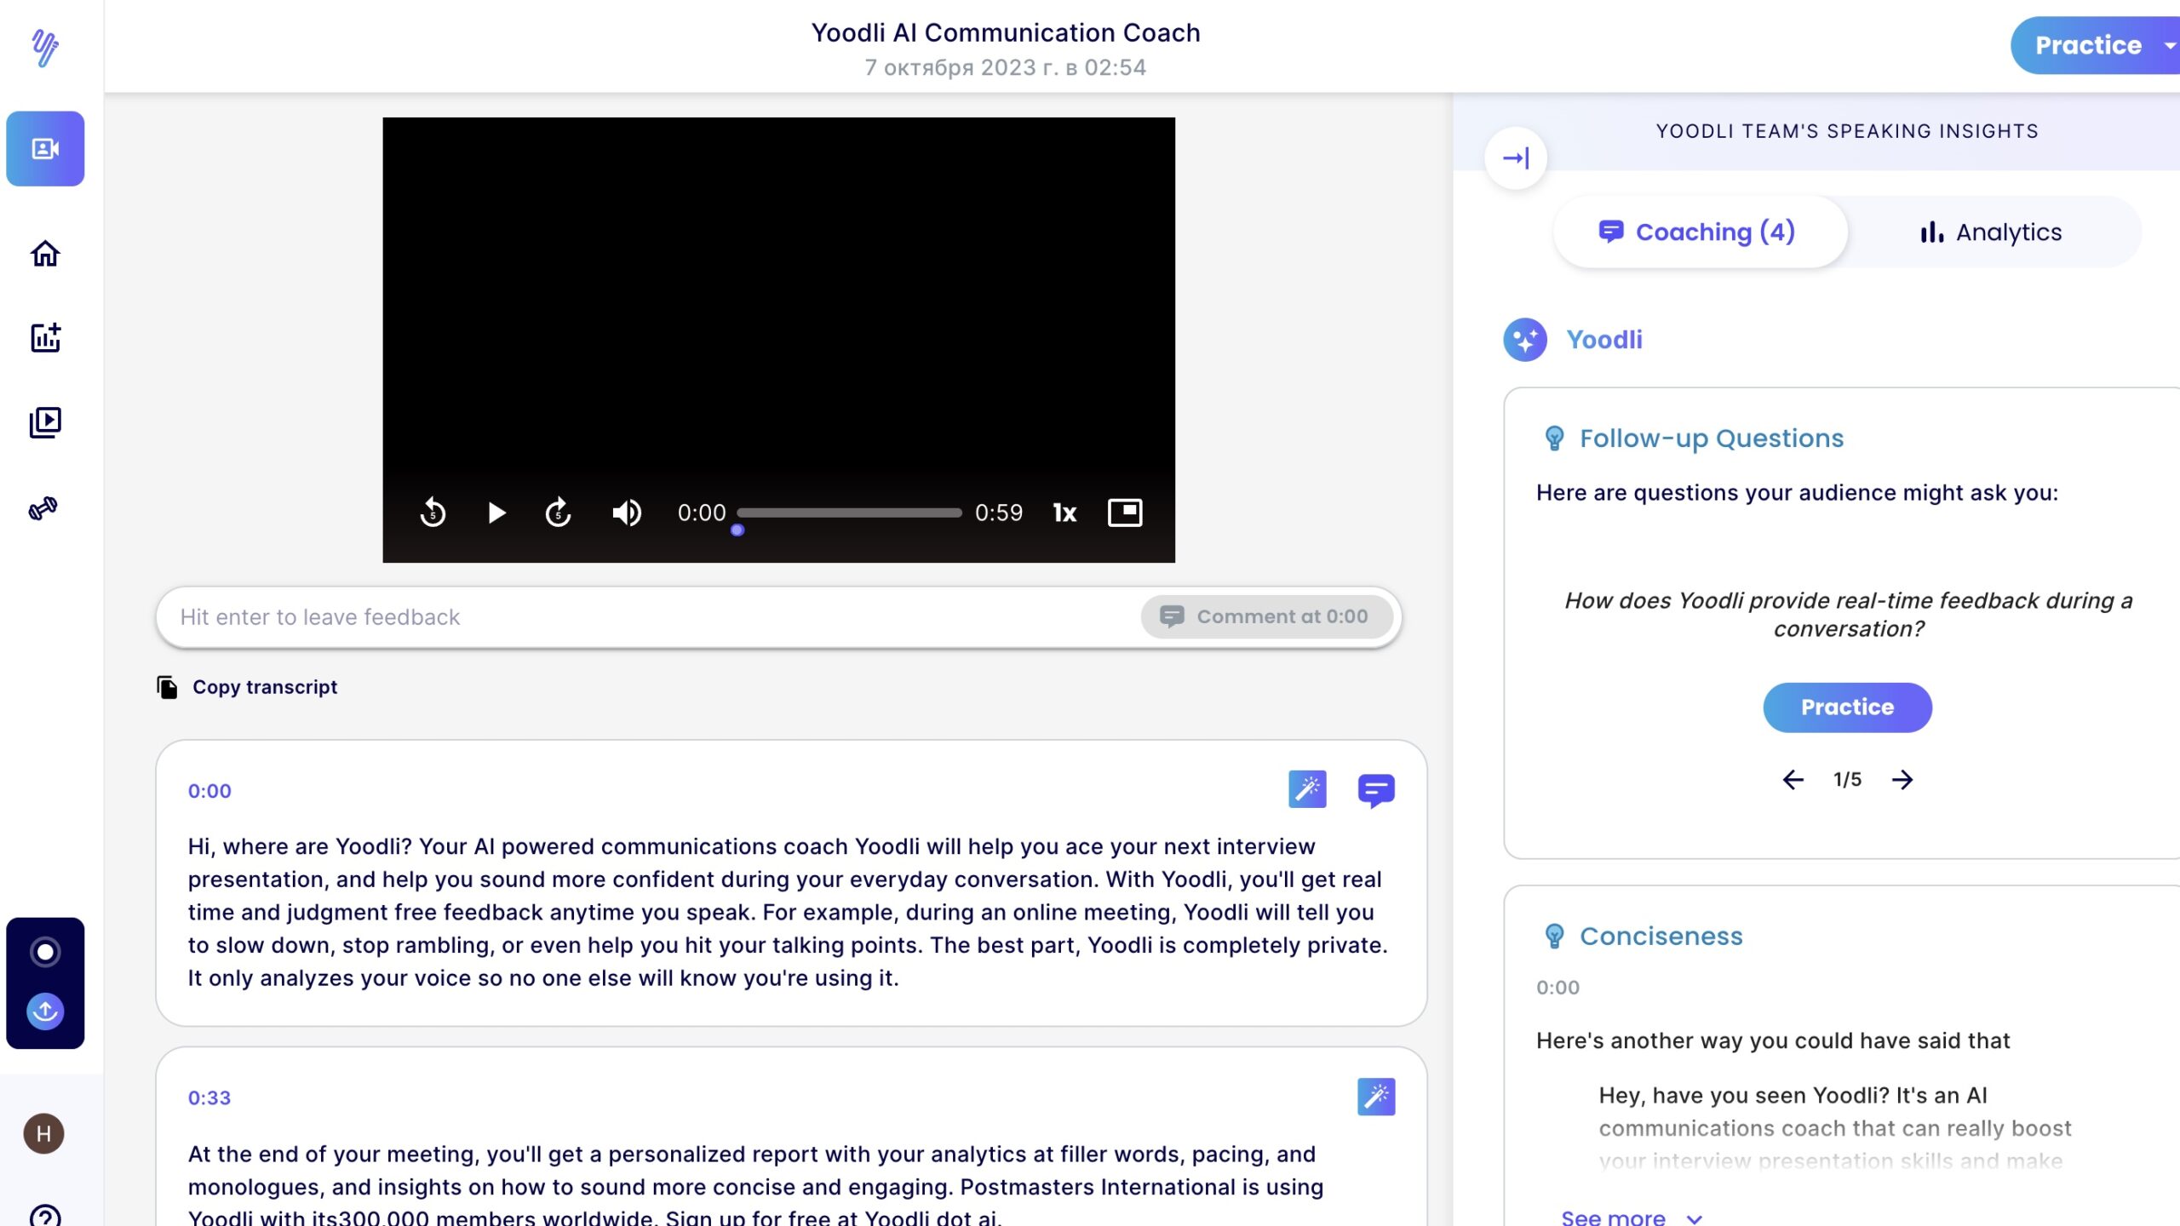The width and height of the screenshot is (2180, 1226).
Task: Mute the video volume
Action: coord(627,513)
